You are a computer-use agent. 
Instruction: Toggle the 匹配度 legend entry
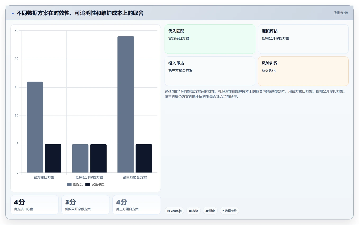pos(75,184)
